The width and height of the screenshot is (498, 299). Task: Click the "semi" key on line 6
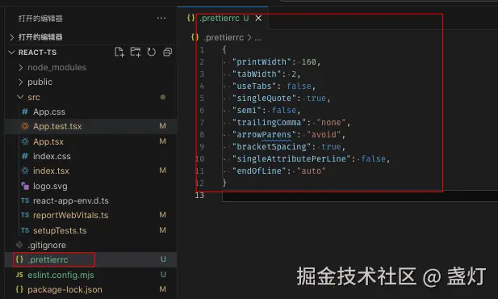pyautogui.click(x=247, y=110)
